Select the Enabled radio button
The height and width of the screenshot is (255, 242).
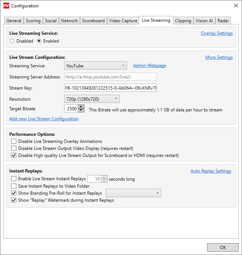tap(39, 41)
